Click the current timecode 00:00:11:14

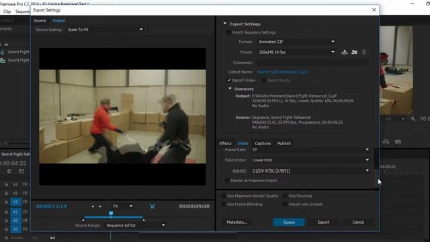click(52, 206)
